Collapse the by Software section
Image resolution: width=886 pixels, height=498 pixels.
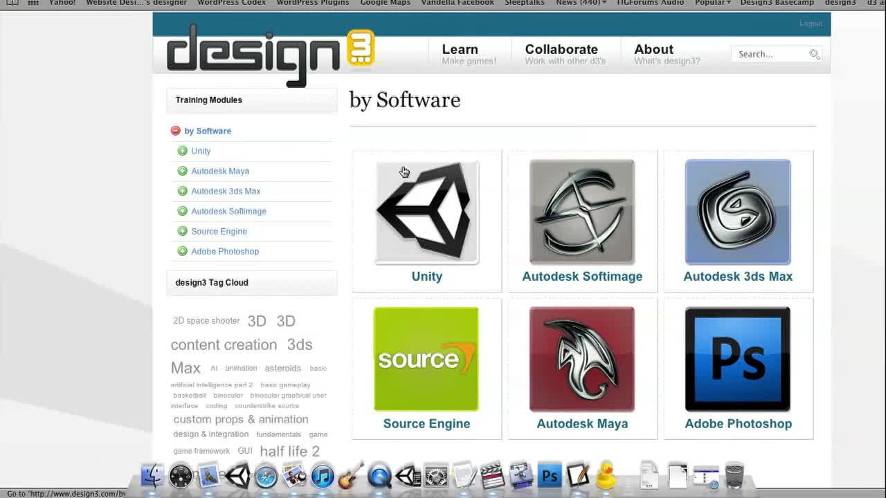175,131
